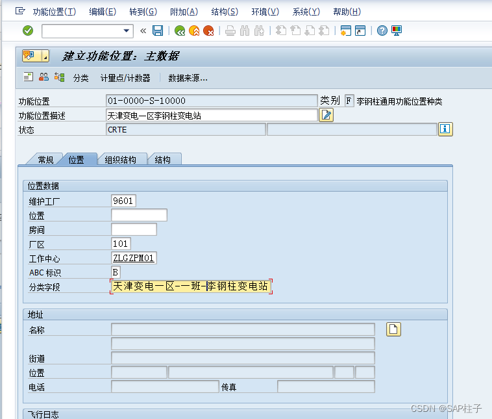The image size is (492, 419).
Task: Click the status information icon
Action: 445,129
